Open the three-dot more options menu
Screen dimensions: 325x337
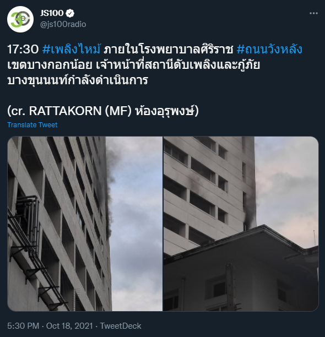tap(313, 13)
